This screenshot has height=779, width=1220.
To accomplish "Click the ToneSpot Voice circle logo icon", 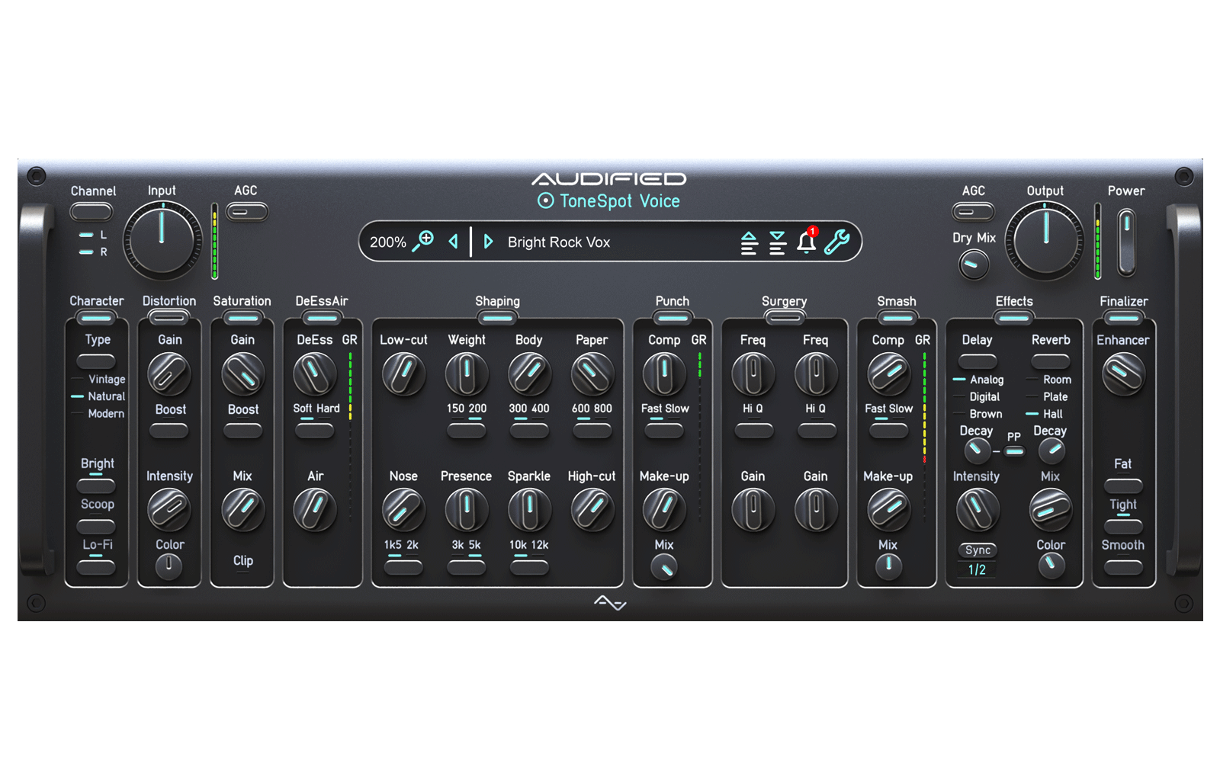I will pos(545,200).
